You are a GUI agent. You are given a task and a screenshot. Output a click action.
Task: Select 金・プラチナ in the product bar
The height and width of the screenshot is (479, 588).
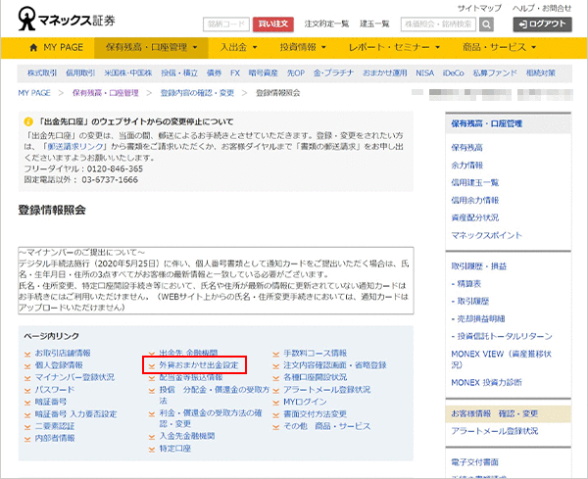333,73
